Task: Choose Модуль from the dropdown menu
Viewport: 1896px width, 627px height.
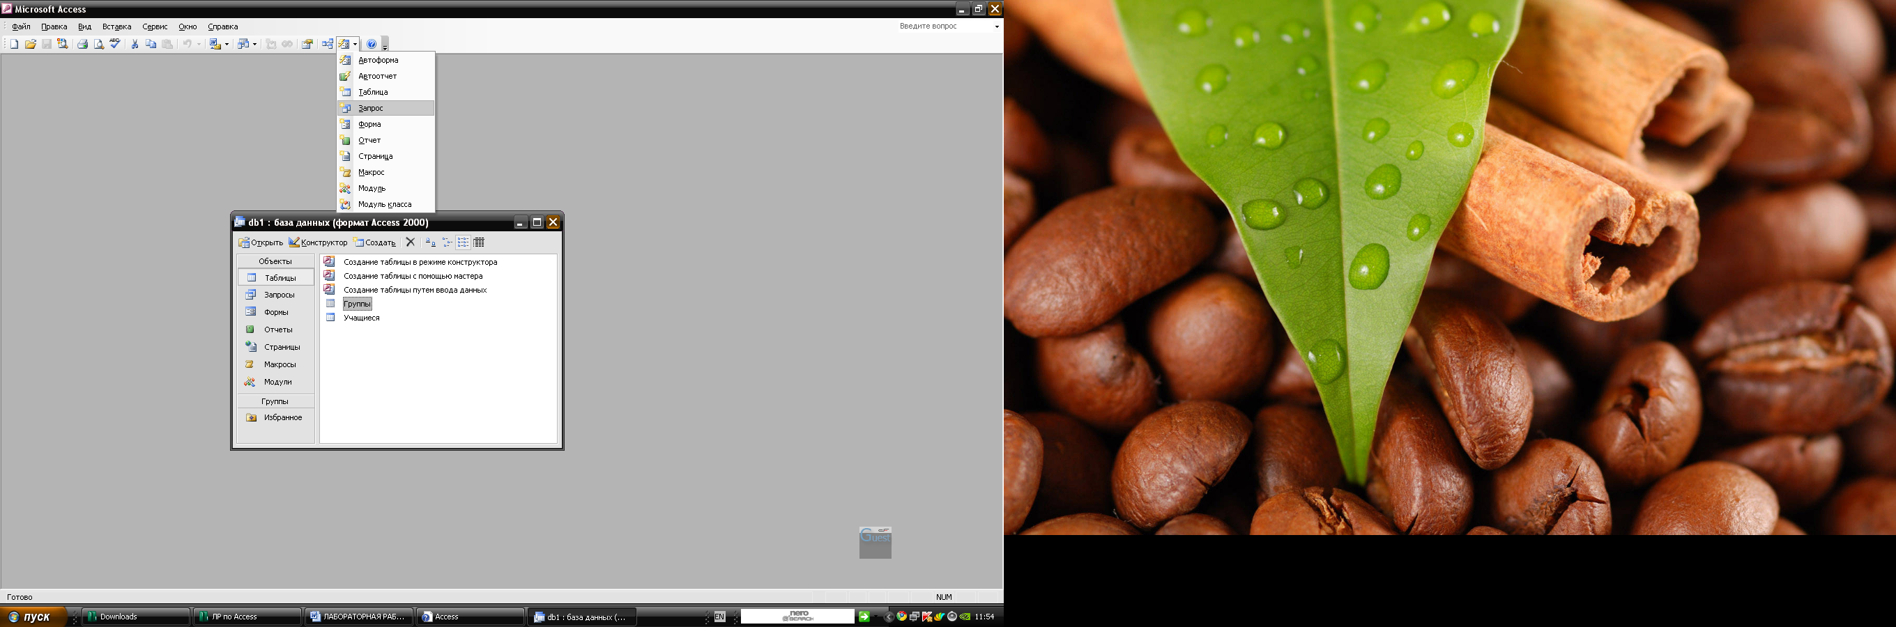Action: (385, 188)
